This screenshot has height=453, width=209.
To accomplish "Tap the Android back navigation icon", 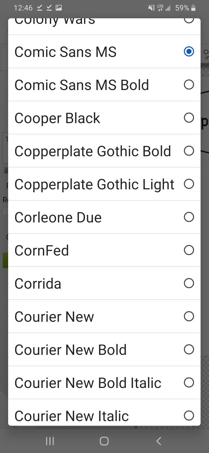I will tap(158, 441).
